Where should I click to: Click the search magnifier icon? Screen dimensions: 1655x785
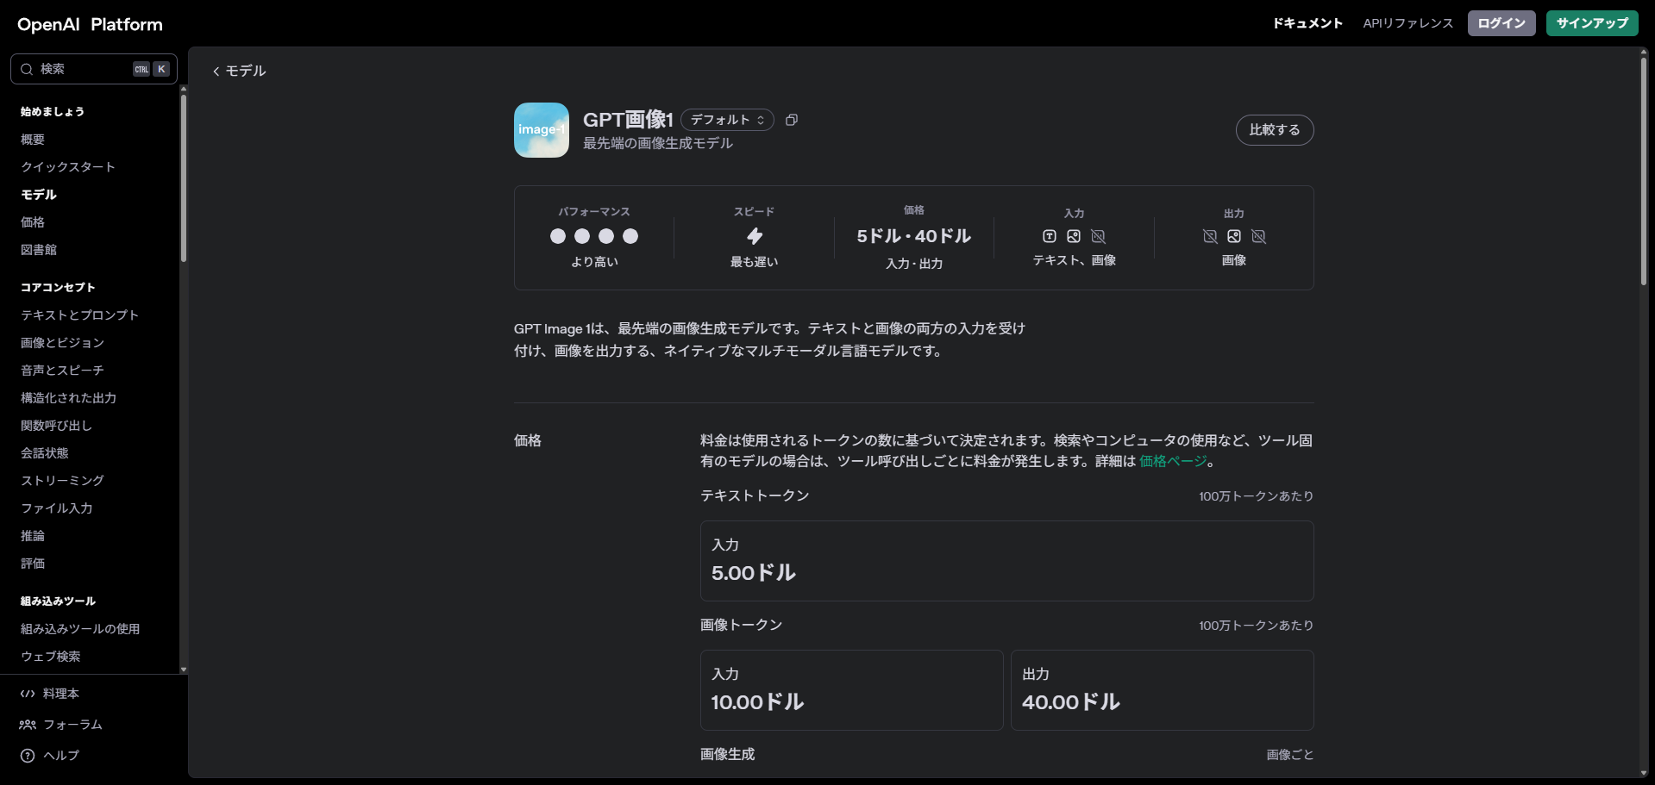point(27,69)
